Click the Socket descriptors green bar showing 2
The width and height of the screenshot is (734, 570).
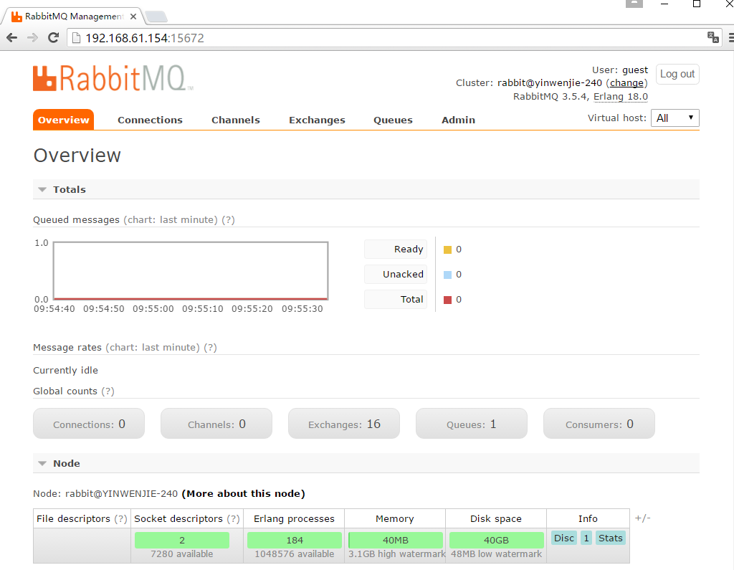click(182, 540)
